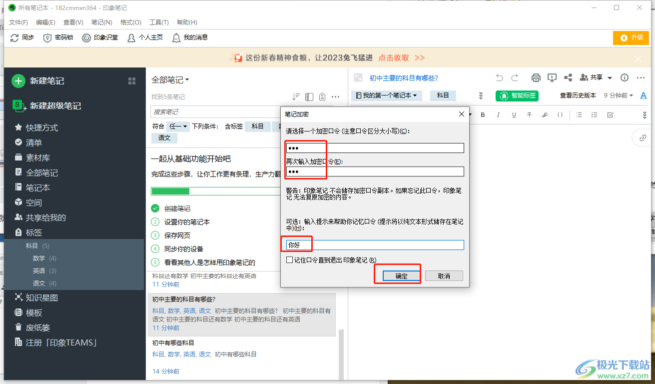
Task: Open 废纸篓 trash in sidebar
Action: tap(32, 327)
